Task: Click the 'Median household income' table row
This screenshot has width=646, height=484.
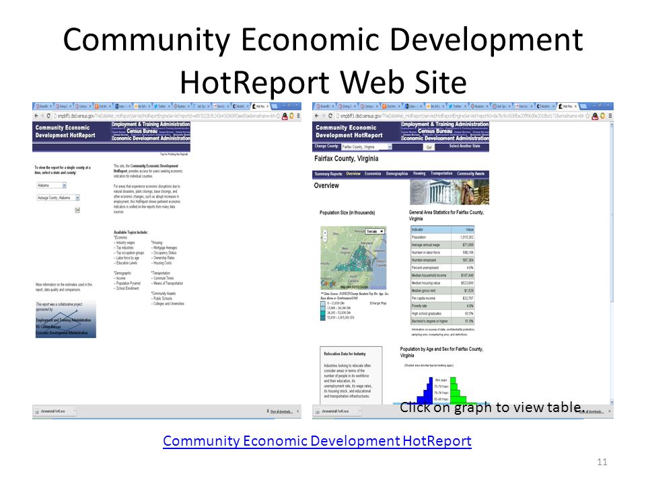Action: click(x=443, y=276)
